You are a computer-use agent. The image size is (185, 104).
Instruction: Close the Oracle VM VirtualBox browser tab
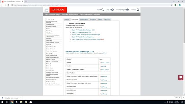tap(22, 2)
